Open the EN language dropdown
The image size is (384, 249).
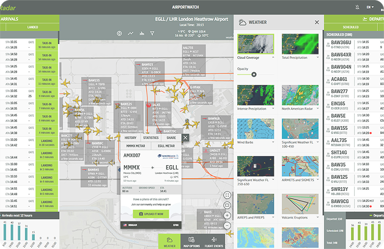point(370,7)
